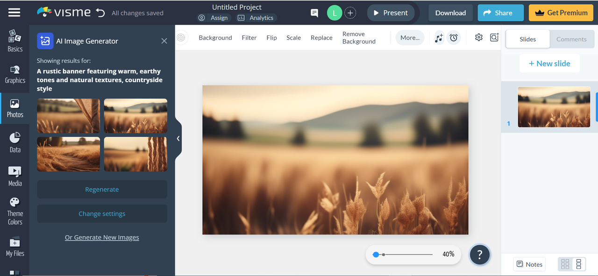Click the AI Image Generator icon
598x276 pixels.
(x=45, y=41)
